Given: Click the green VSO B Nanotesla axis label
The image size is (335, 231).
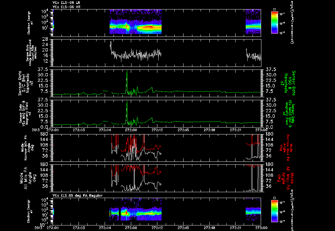Looking at the screenshot, I should click(x=289, y=83).
